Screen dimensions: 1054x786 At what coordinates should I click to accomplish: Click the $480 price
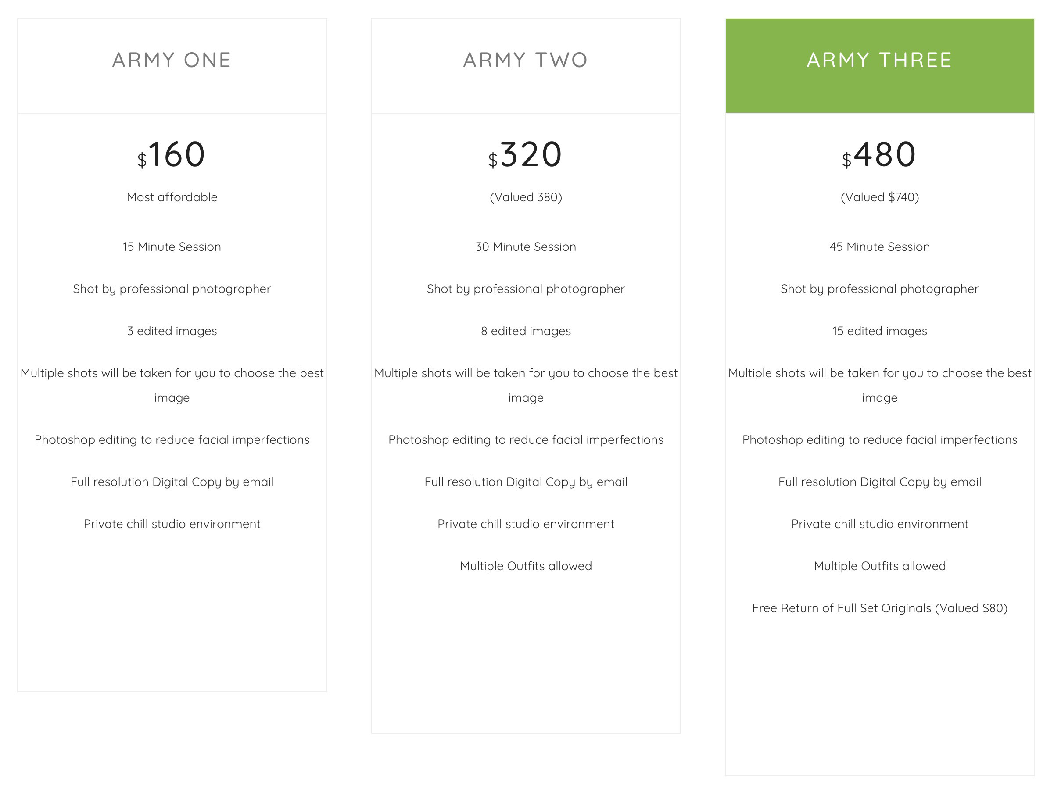pos(879,155)
